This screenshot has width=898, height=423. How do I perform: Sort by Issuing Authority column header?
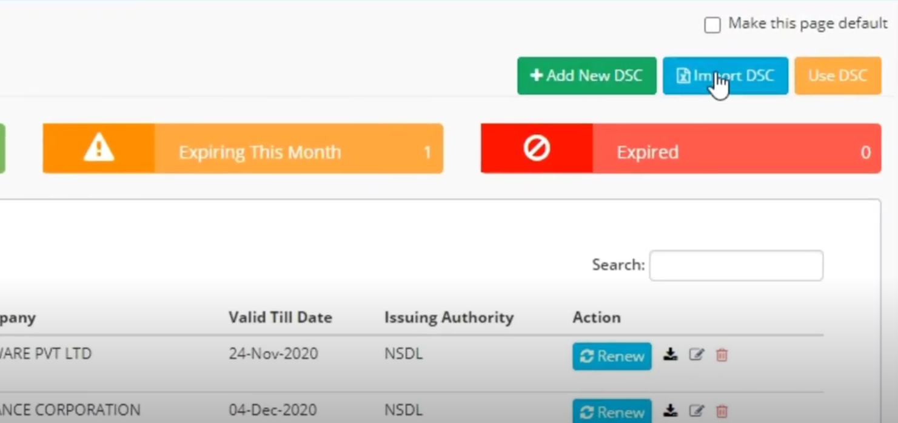(x=449, y=318)
